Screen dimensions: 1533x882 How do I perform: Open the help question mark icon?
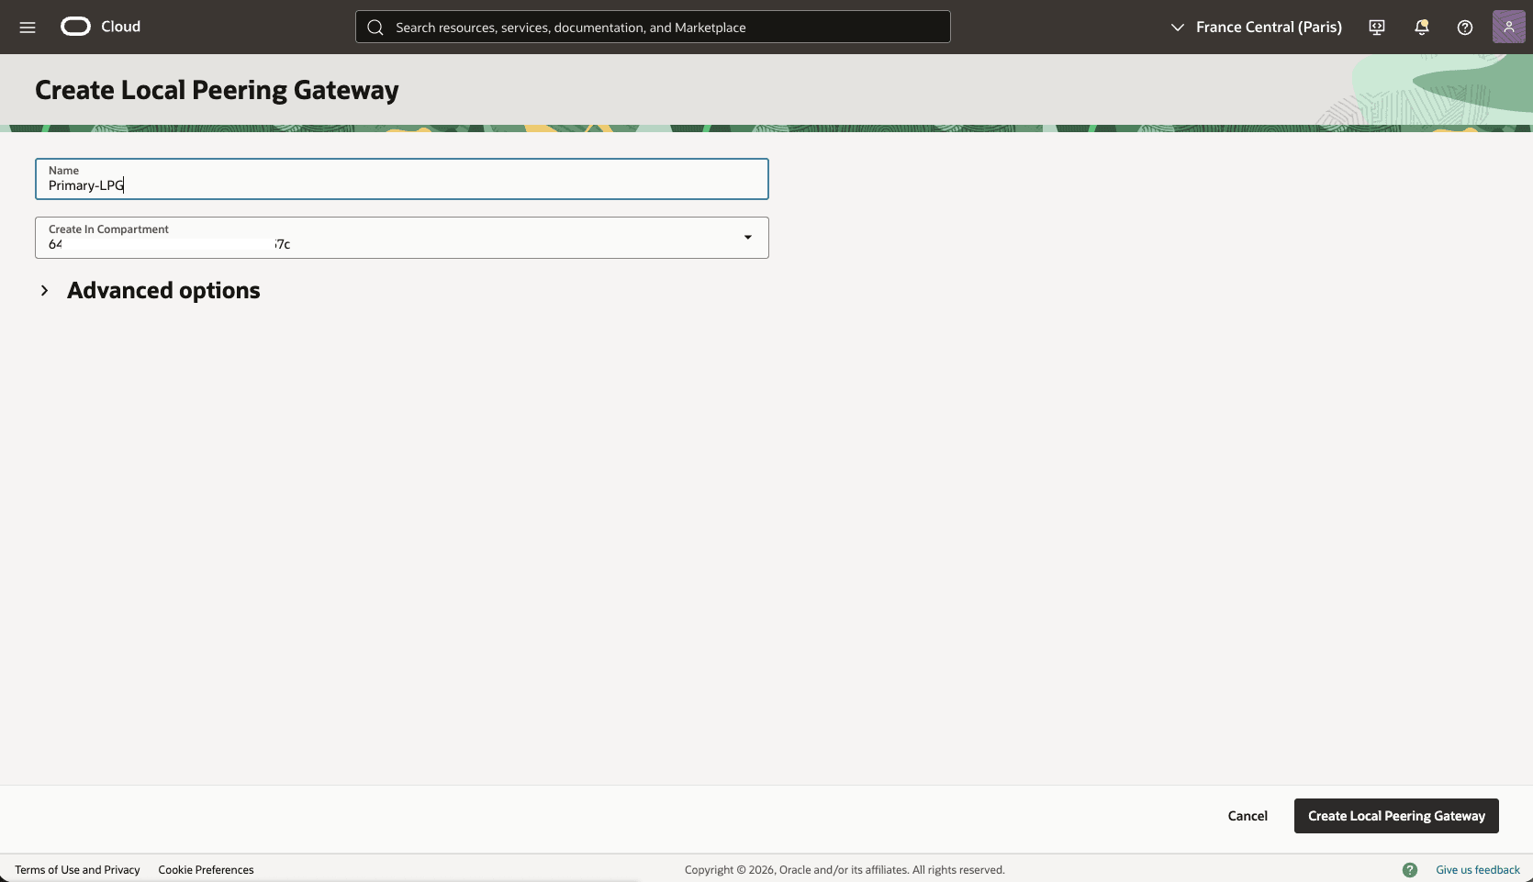pos(1463,27)
